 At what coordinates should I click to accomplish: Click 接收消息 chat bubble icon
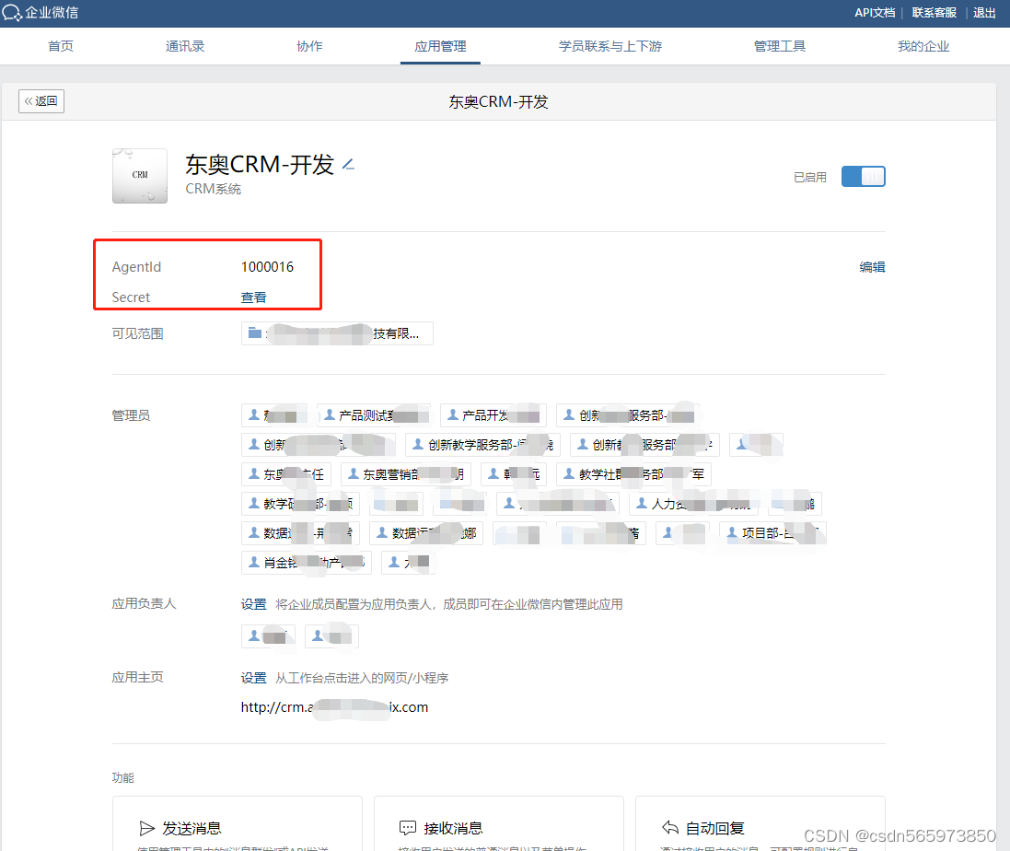pos(408,828)
